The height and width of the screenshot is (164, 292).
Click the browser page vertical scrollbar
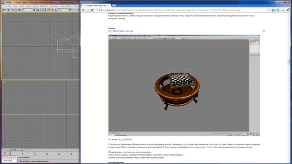tap(289, 62)
